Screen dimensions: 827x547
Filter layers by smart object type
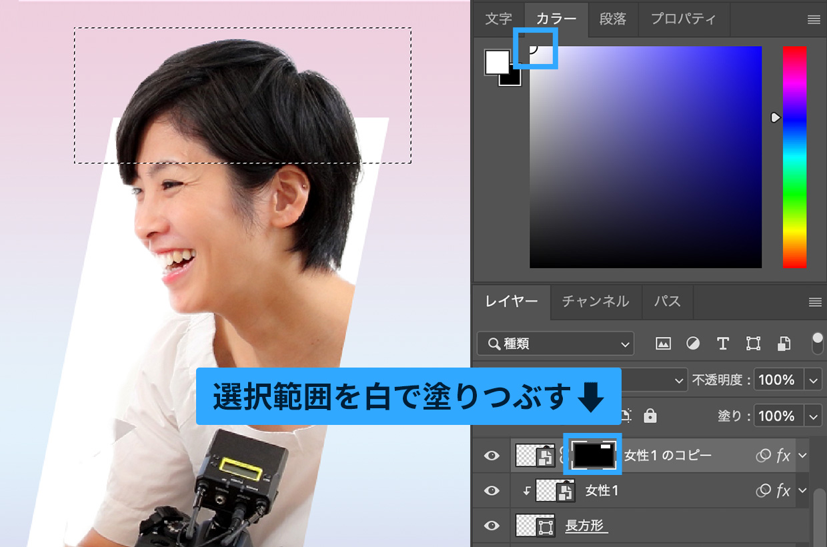coord(784,344)
